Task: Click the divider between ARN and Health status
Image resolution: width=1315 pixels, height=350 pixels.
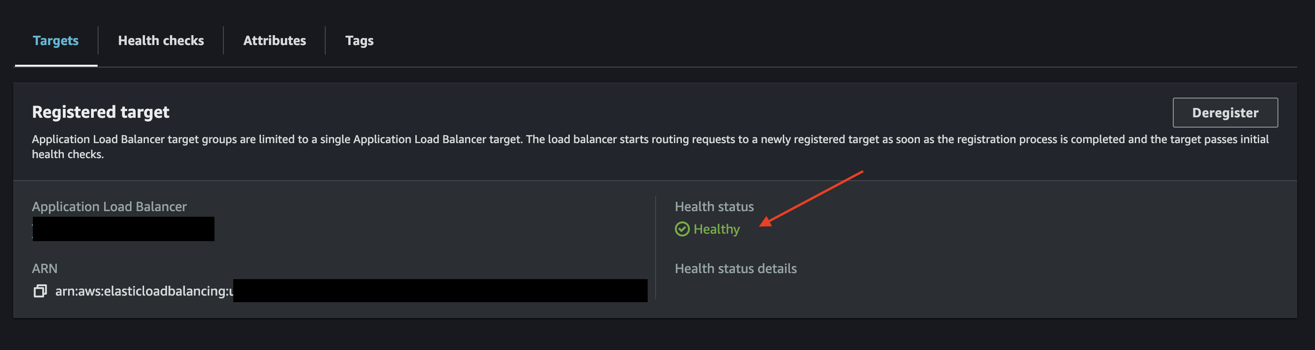Action: click(656, 247)
